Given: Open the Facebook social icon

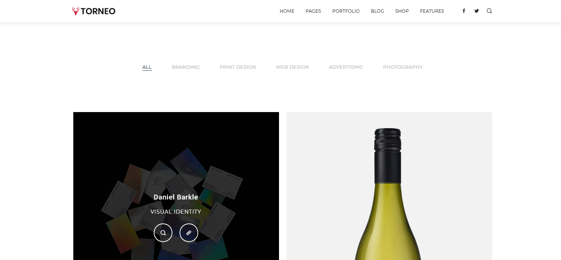Looking at the screenshot, I should (x=464, y=11).
